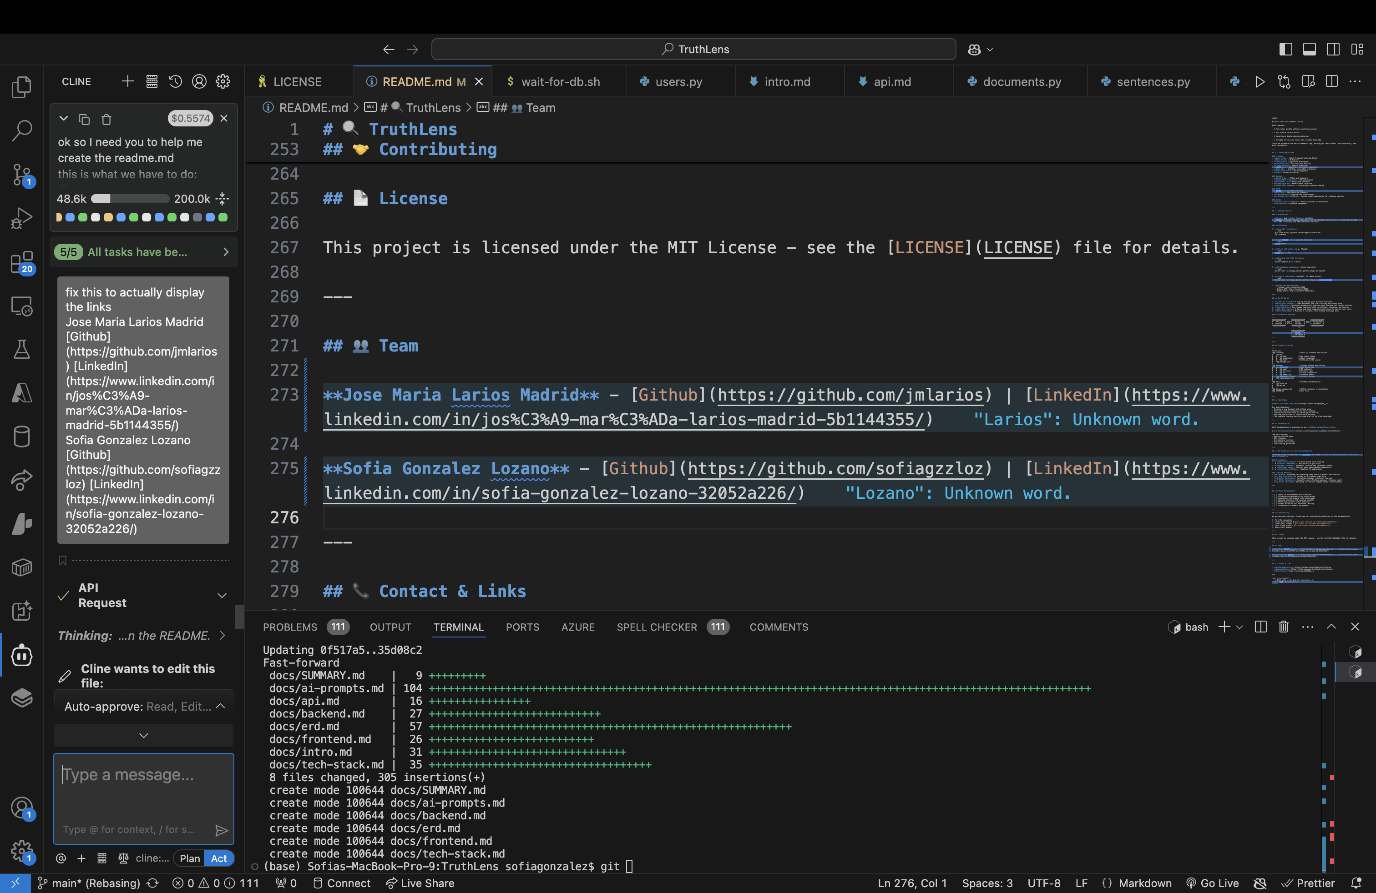Switch Cline to Plan mode

click(x=190, y=858)
